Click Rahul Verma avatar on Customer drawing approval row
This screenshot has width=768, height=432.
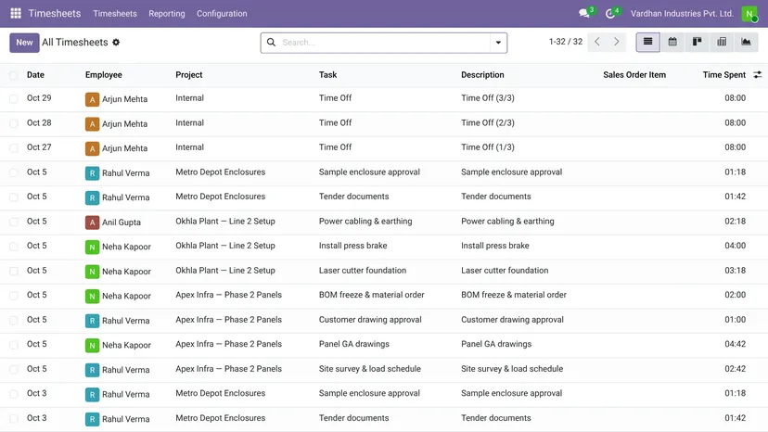(92, 321)
